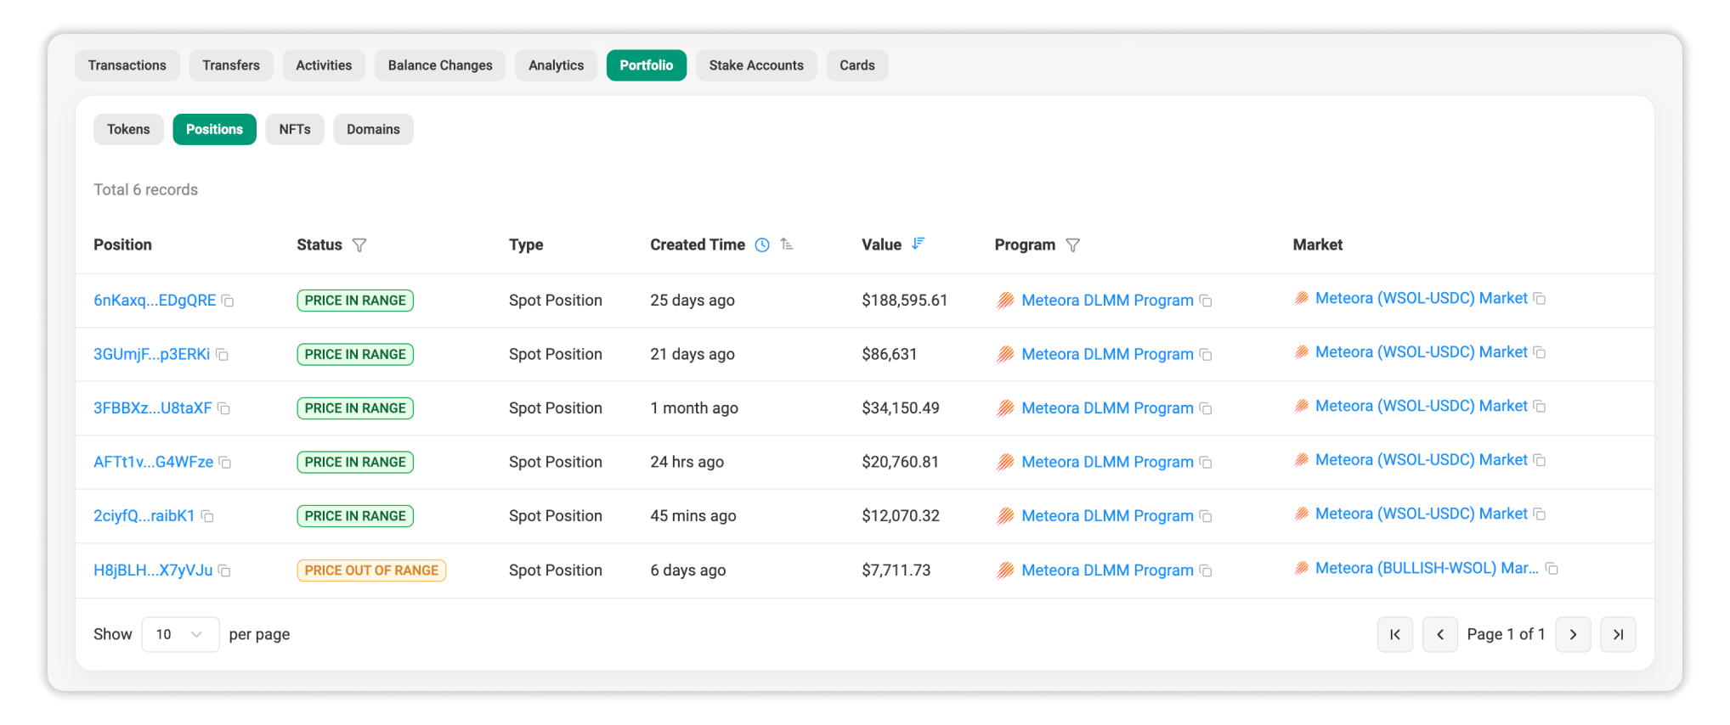Open the Stake Accounts tab
This screenshot has height=725, width=1730.
click(x=755, y=65)
